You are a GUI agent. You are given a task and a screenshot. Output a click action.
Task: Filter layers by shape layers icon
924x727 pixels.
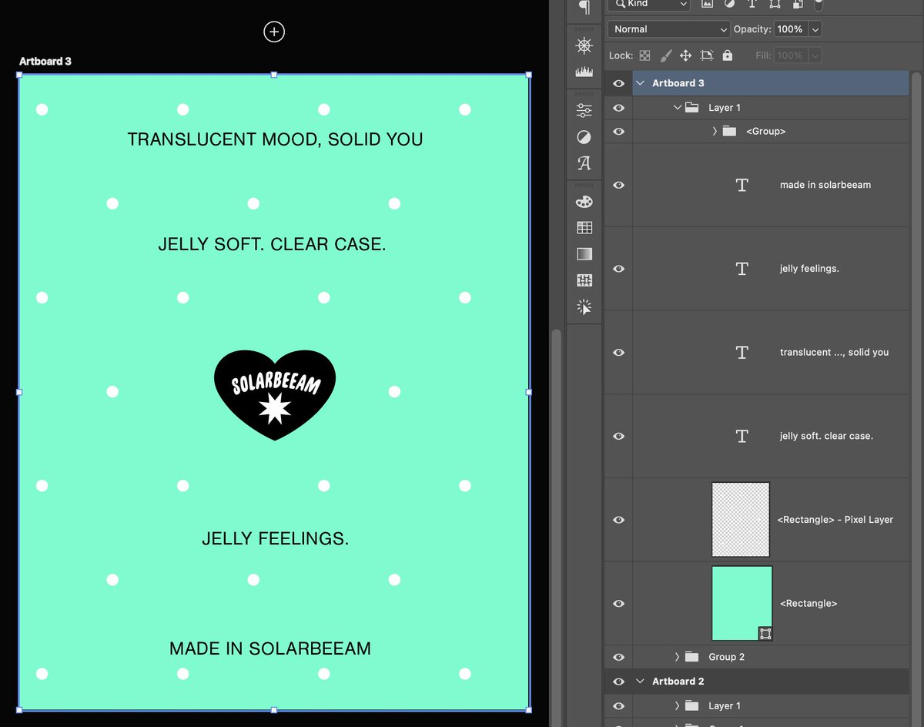(x=775, y=4)
